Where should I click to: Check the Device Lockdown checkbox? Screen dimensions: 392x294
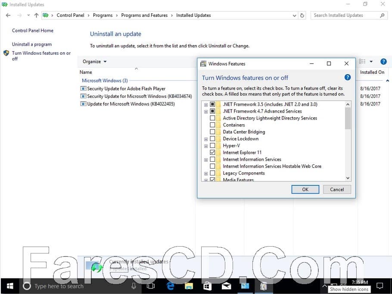[212, 139]
